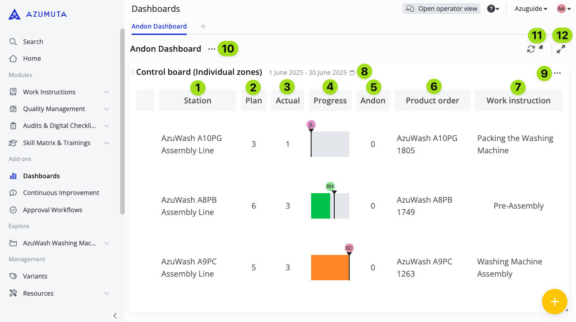This screenshot has height=322, width=576.
Task: Open the Azuguide workspace dropdown
Action: coord(531,9)
